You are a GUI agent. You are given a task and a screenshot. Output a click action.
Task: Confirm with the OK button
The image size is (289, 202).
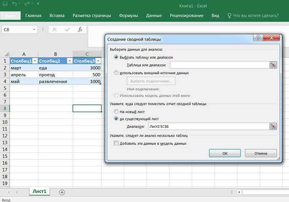[x=225, y=154]
